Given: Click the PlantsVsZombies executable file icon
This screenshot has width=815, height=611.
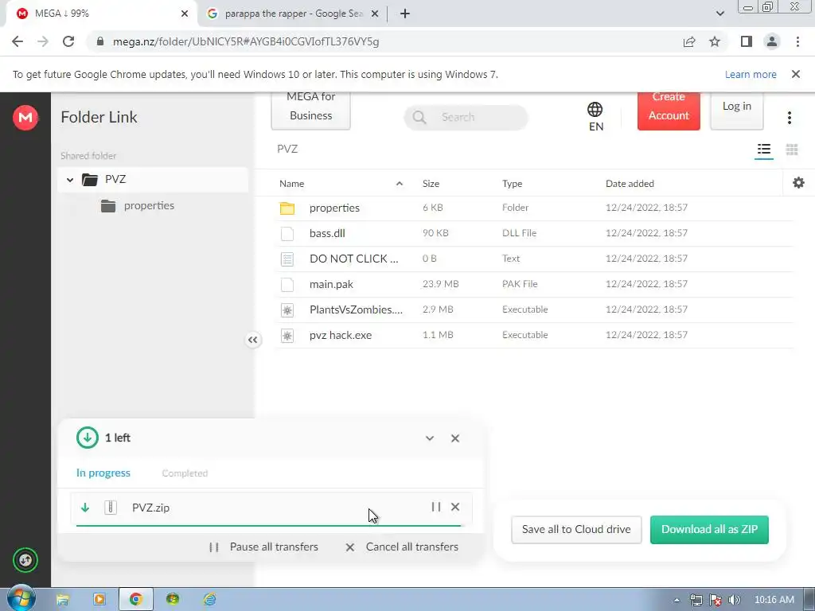Looking at the screenshot, I should (287, 309).
